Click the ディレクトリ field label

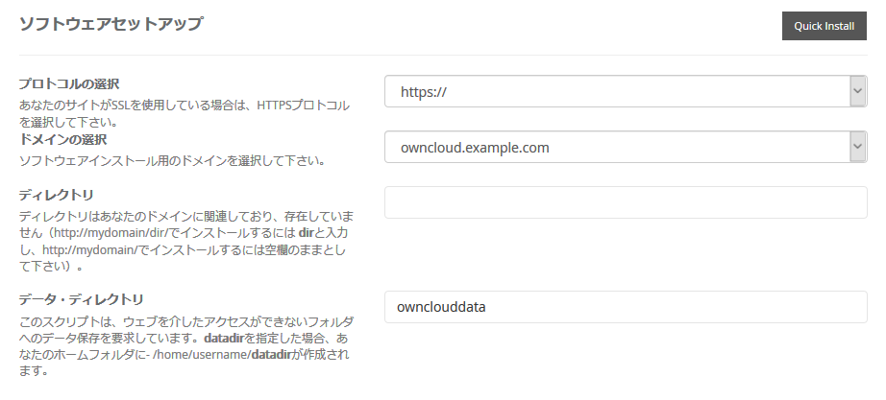(x=57, y=196)
